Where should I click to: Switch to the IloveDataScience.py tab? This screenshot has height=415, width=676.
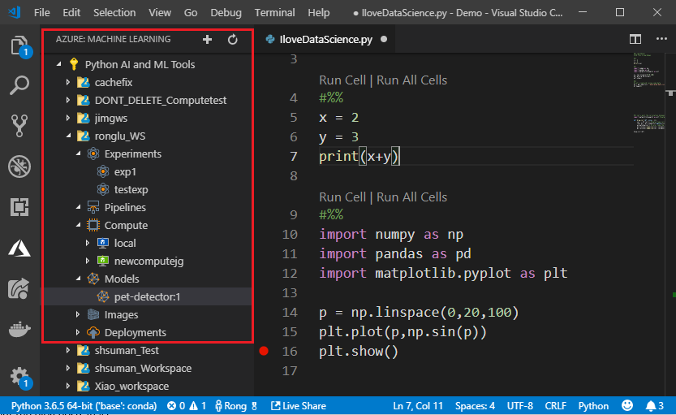325,39
